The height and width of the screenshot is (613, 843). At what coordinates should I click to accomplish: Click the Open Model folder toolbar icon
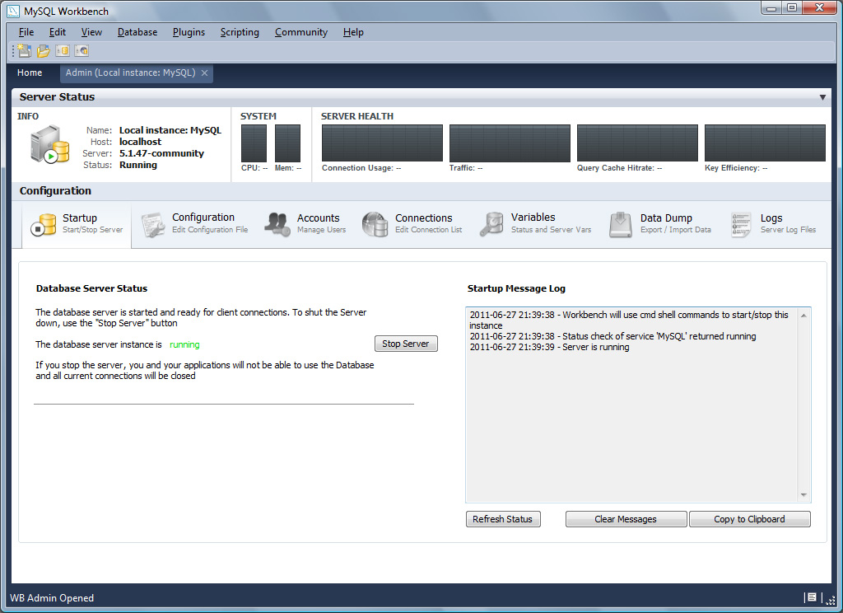point(43,50)
